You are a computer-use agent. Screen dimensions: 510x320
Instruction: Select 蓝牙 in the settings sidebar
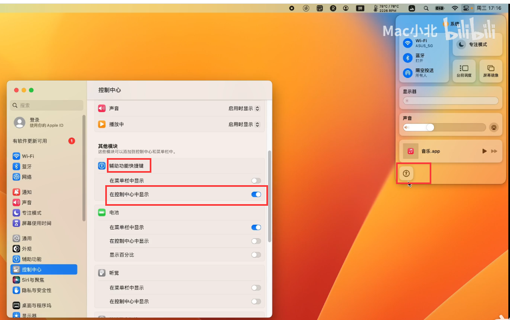(x=44, y=166)
